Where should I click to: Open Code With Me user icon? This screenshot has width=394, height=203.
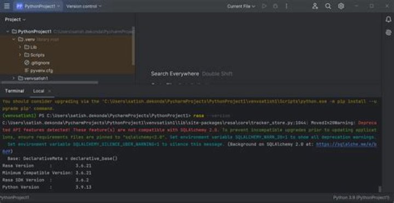pos(315,6)
